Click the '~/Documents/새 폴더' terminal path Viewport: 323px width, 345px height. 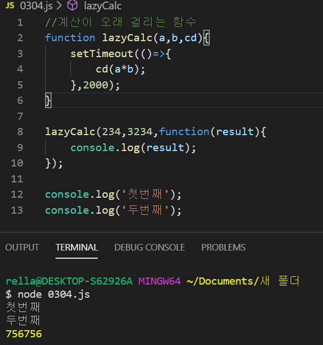243,281
